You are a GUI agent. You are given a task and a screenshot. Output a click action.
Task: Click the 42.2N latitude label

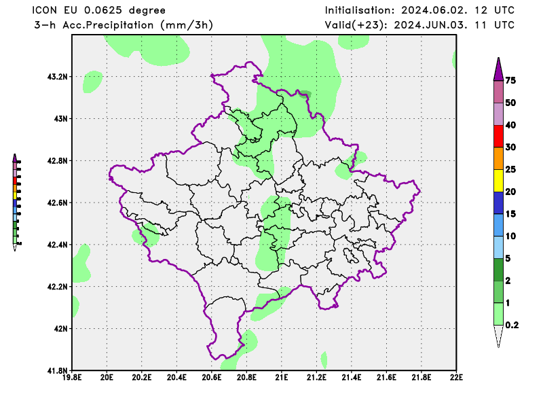(57, 287)
